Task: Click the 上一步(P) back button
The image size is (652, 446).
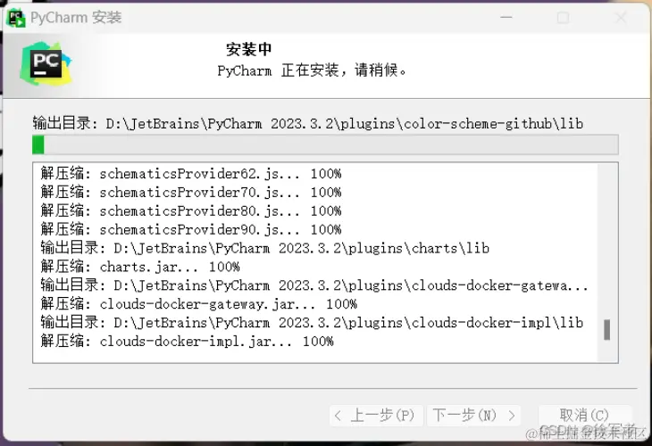Action: pos(376,415)
